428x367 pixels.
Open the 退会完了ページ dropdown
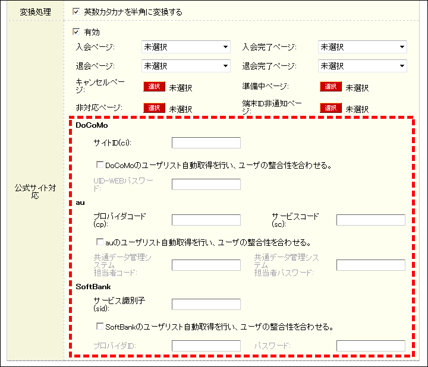(x=363, y=66)
